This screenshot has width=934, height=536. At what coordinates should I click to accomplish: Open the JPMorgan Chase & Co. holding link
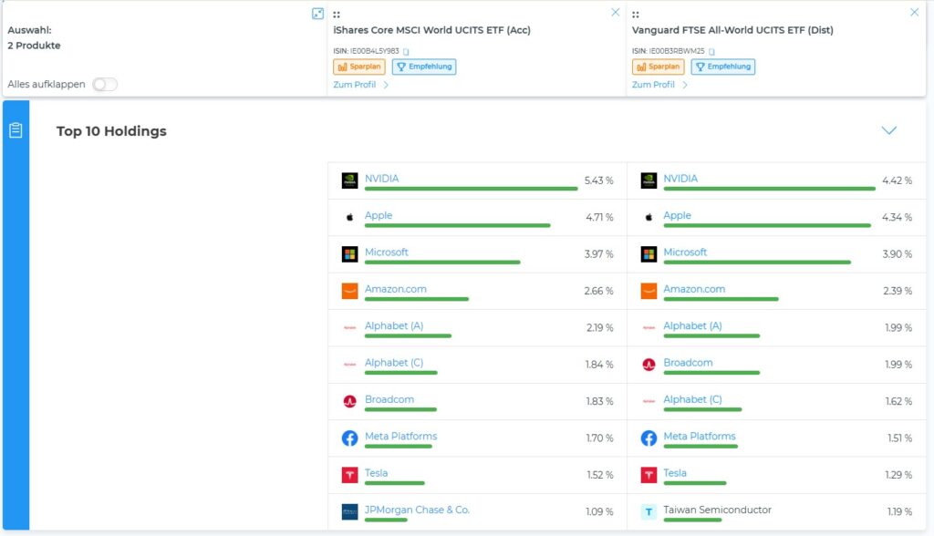coord(417,510)
